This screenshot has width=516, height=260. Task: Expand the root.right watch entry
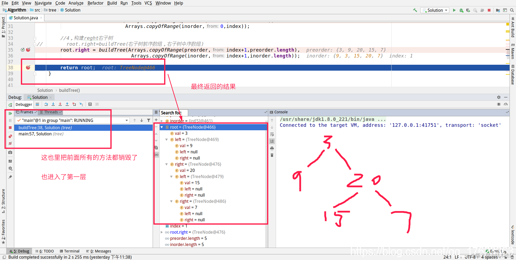pyautogui.click(x=162, y=232)
